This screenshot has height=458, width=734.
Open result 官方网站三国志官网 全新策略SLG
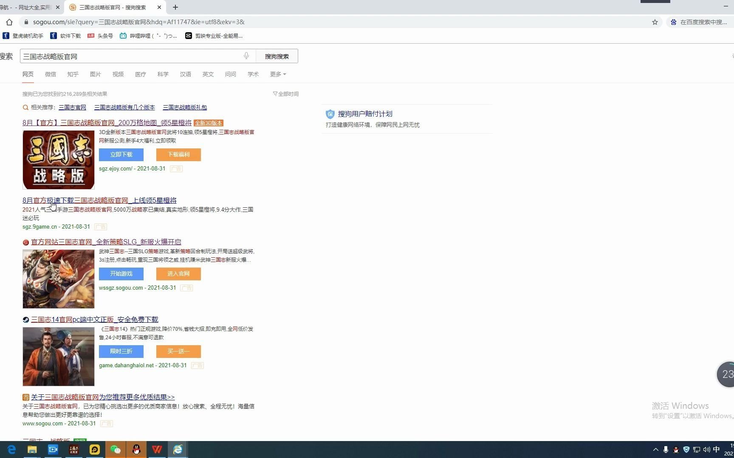(106, 242)
